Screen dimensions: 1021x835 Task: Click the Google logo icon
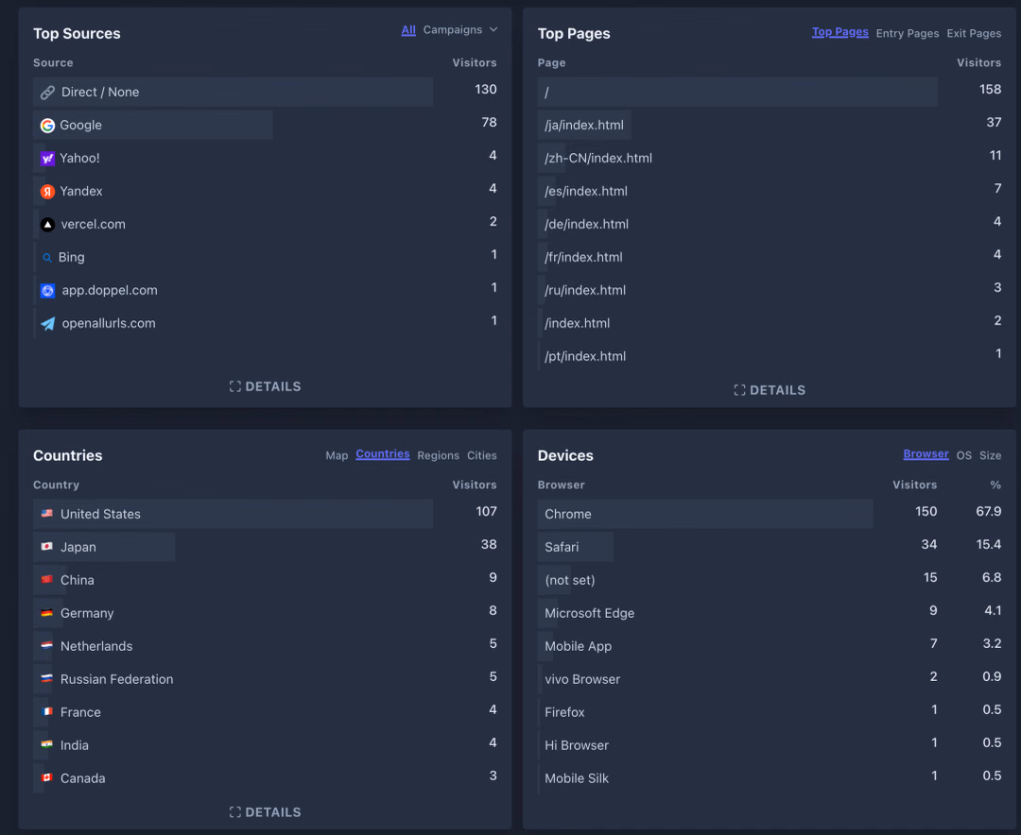pos(47,125)
